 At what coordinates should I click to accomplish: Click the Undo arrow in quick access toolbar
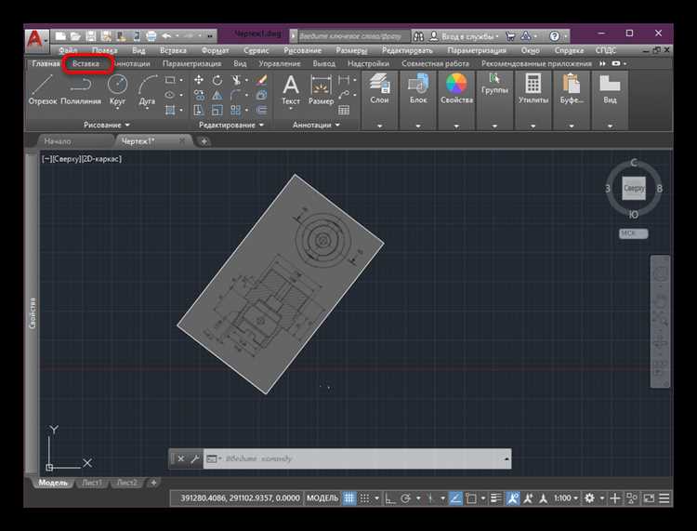click(166, 36)
